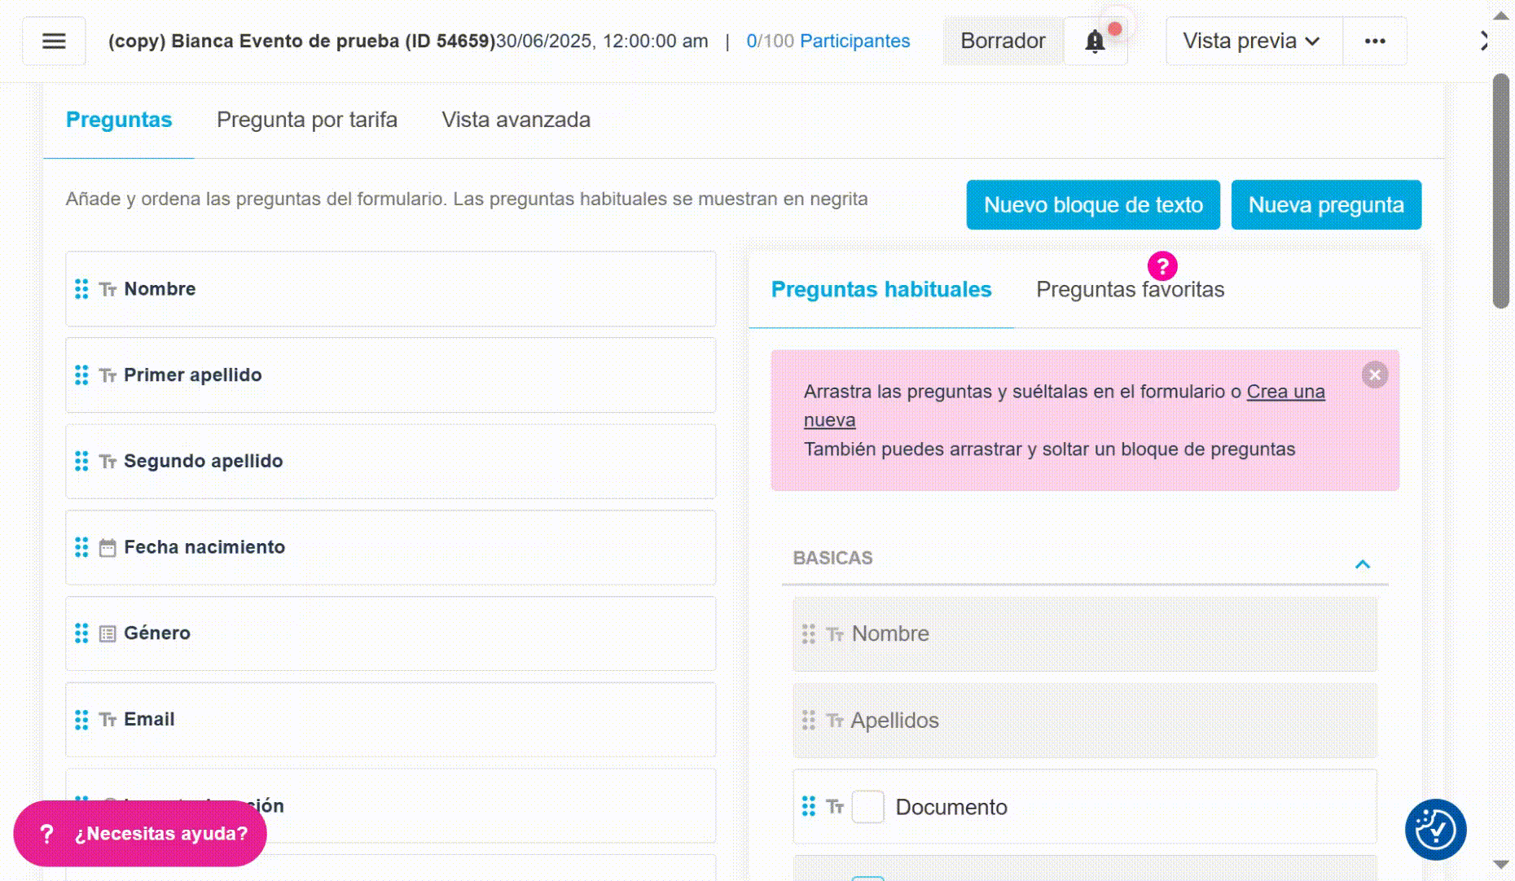Click the drag handle of Documento in Basicas

808,806
